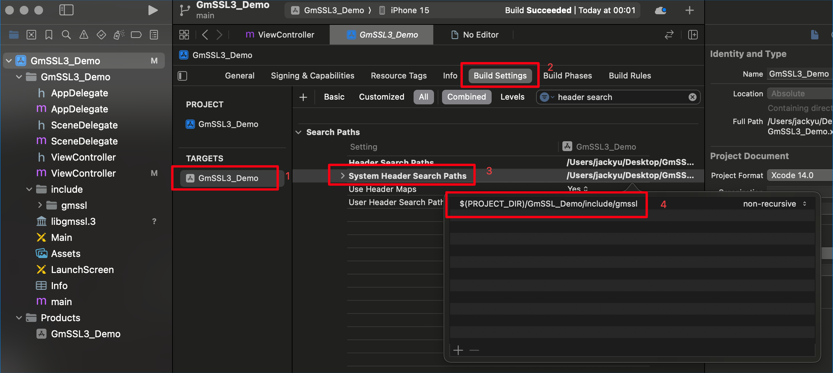Switch to Combined view
The width and height of the screenshot is (833, 373).
click(x=466, y=97)
